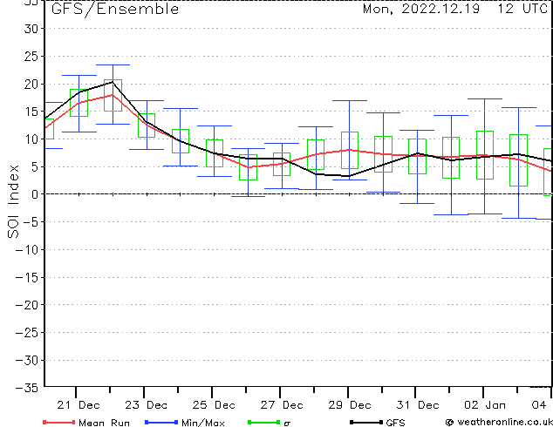The image size is (553, 427).
Task: Click the '23 Dec' x-axis label
Action: [x=146, y=405]
